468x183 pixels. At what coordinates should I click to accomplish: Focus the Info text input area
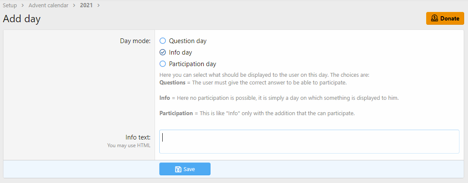(309, 142)
